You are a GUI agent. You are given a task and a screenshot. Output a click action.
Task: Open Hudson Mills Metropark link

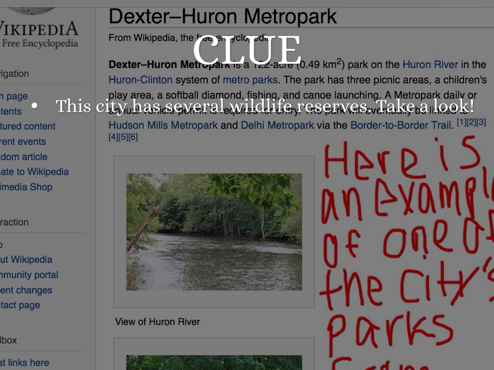pyautogui.click(x=163, y=125)
